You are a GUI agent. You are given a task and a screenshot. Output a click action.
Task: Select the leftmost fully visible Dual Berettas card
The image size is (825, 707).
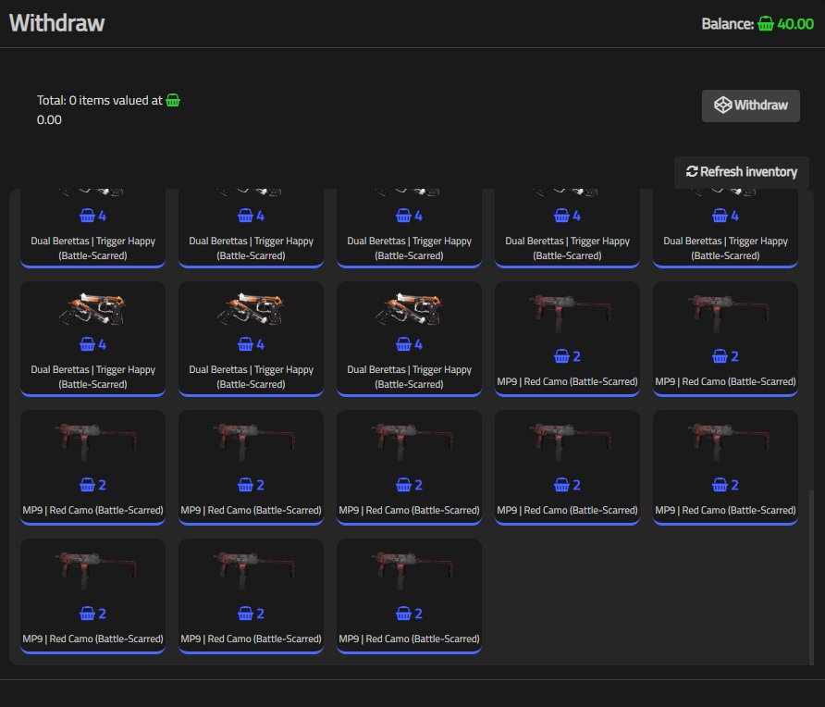92,339
